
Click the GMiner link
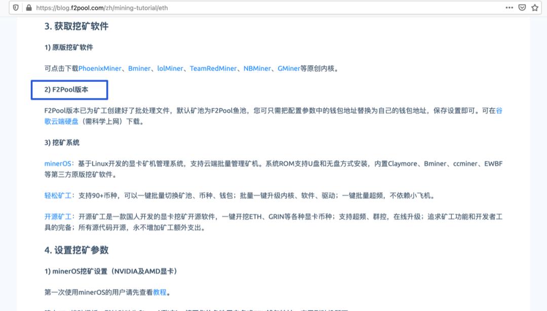[290, 68]
